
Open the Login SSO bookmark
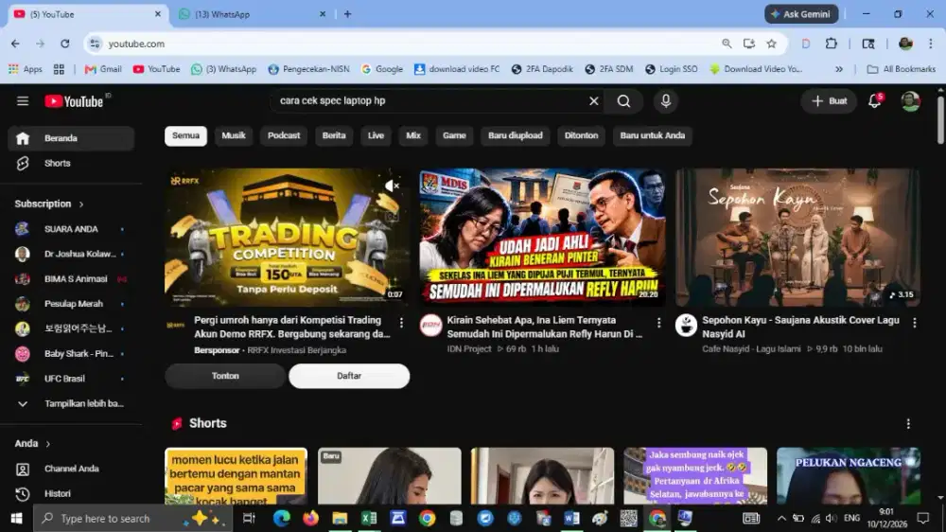pyautogui.click(x=671, y=69)
